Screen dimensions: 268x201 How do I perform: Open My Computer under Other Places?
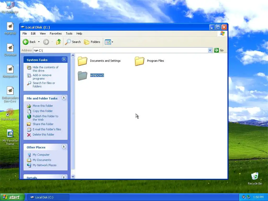[x=41, y=155]
